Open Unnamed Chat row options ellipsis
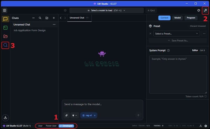Screen dimensions: 210x129 pos(54,25)
